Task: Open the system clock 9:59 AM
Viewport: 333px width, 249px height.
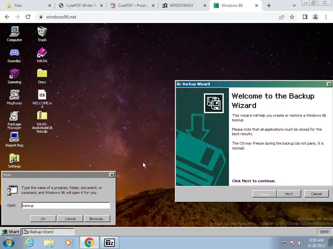Action: 316,243
